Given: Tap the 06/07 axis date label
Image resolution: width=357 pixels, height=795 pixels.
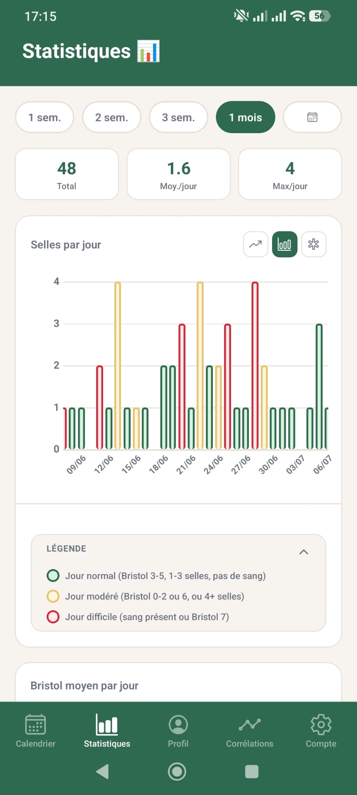Looking at the screenshot, I should point(323,465).
